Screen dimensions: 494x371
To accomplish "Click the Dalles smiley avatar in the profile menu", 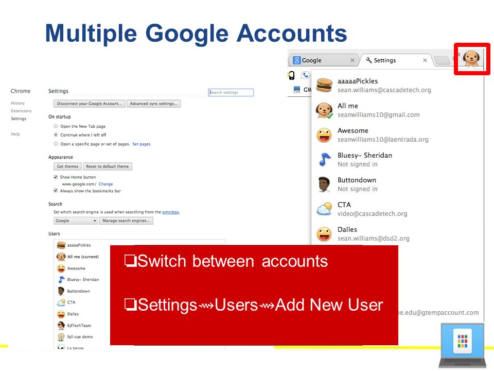I will click(324, 234).
